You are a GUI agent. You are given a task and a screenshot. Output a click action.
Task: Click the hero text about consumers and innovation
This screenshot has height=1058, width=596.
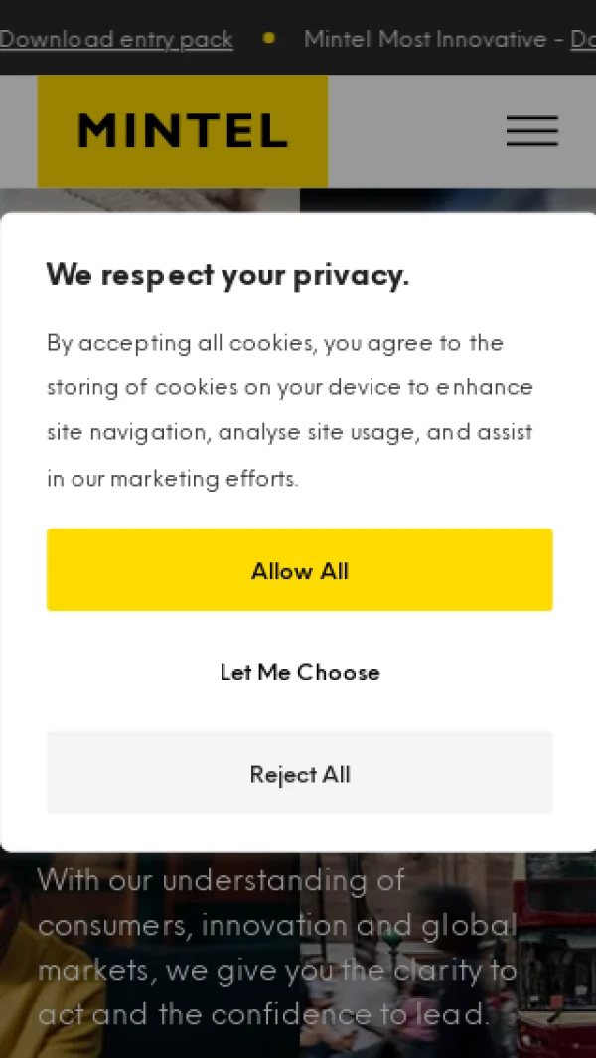[x=277, y=926]
